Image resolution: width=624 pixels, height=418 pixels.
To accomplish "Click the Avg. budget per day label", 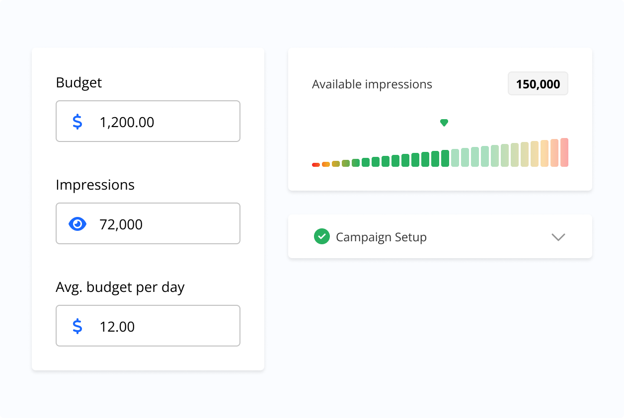I will coord(120,287).
